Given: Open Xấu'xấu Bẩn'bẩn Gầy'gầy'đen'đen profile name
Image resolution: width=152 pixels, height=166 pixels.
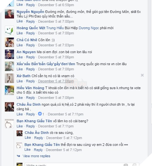Looking at the screenshot, I should pos(46,64).
